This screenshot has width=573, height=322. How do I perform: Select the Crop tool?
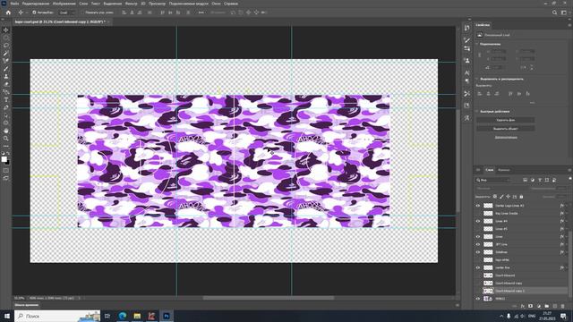(x=6, y=61)
